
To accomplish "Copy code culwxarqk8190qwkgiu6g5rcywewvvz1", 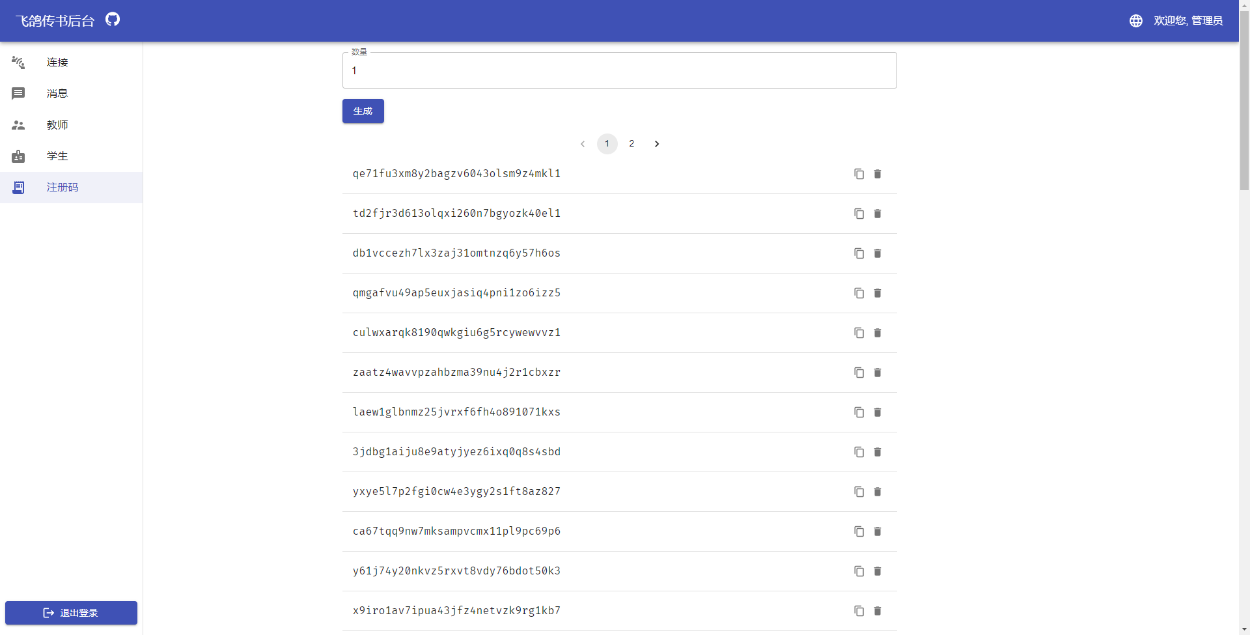I will (859, 333).
